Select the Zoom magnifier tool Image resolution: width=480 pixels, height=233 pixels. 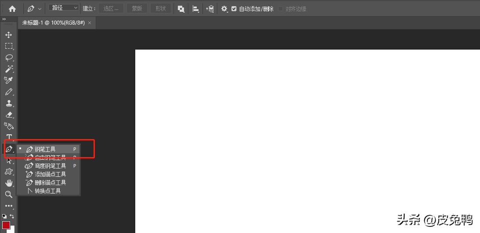point(9,194)
